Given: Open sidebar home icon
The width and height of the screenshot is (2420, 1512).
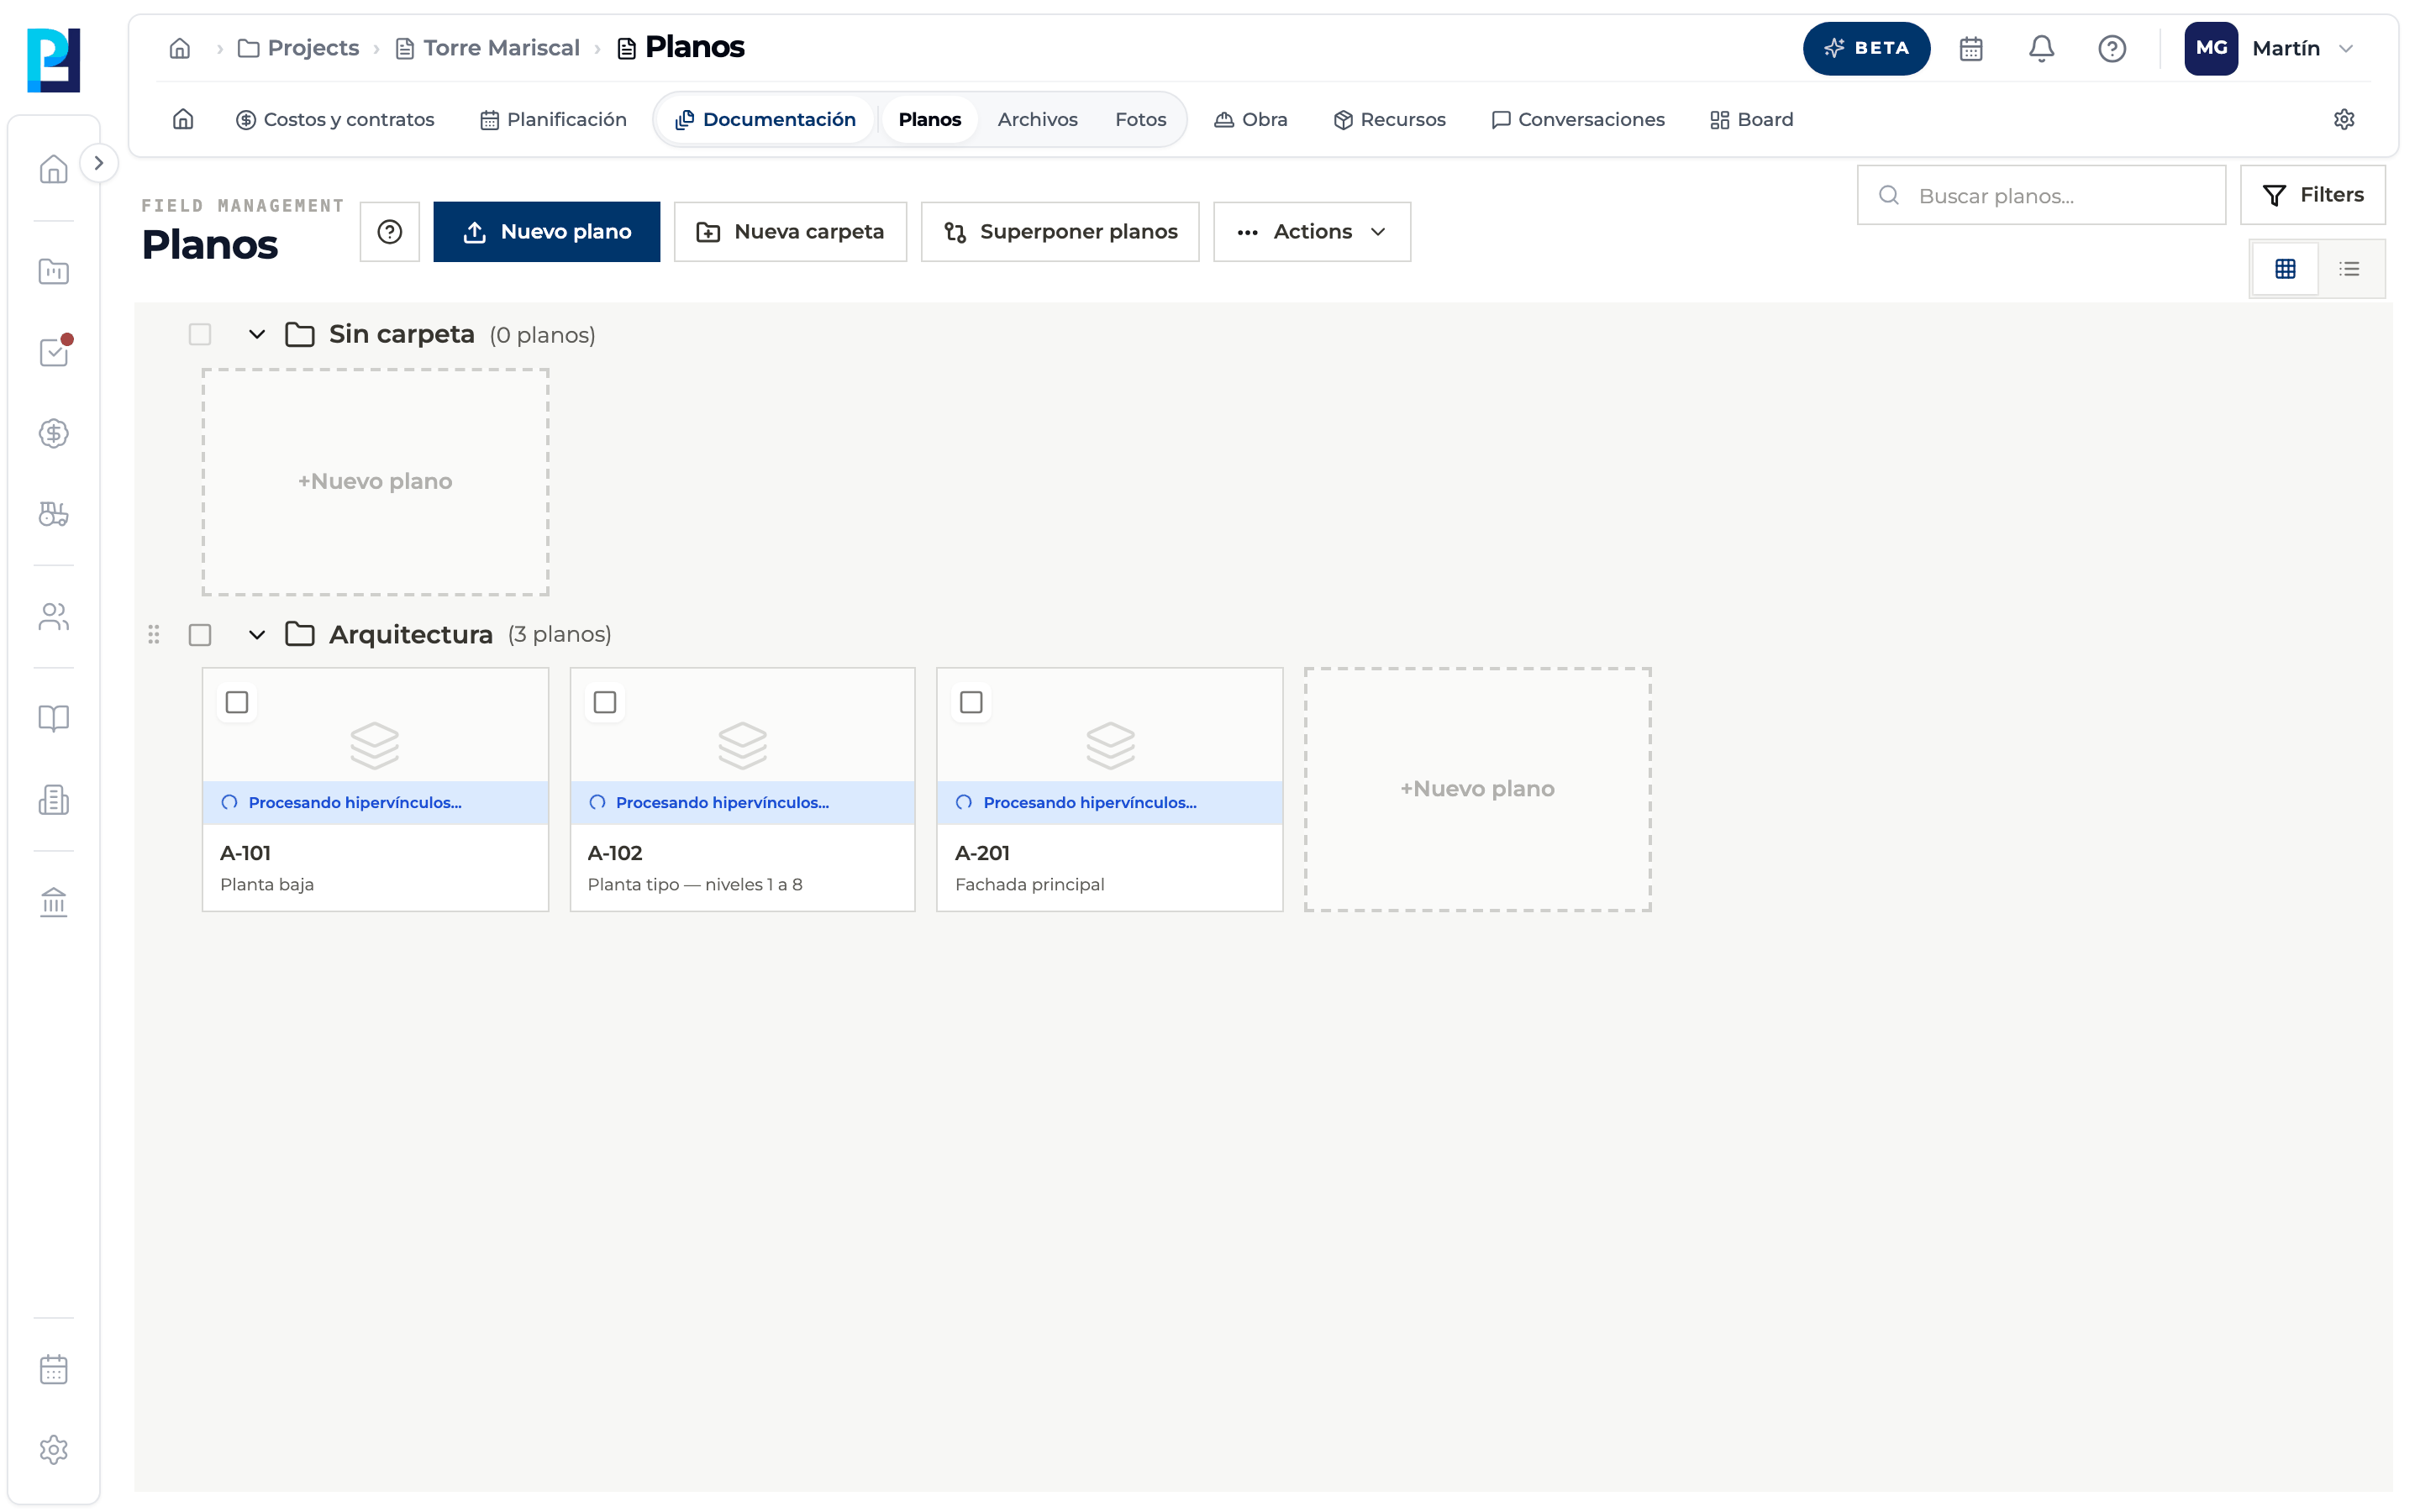Looking at the screenshot, I should [x=54, y=168].
